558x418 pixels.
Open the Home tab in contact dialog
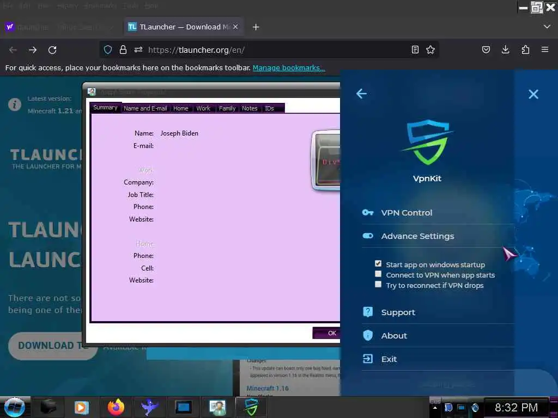181,108
